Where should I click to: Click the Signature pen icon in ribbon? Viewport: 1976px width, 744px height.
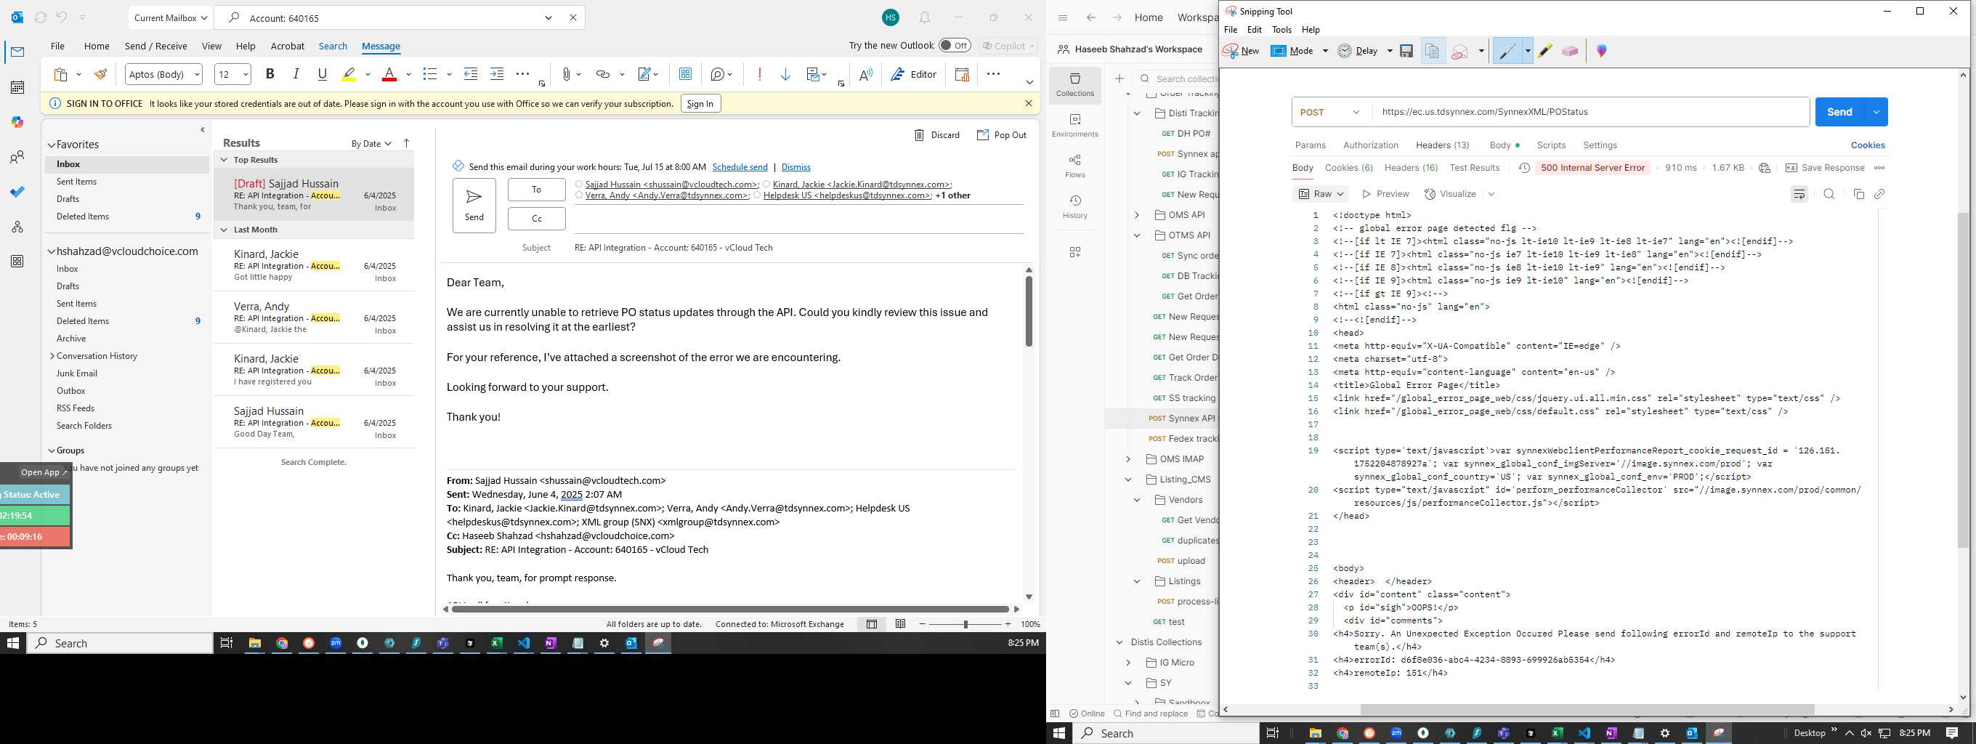pos(644,74)
